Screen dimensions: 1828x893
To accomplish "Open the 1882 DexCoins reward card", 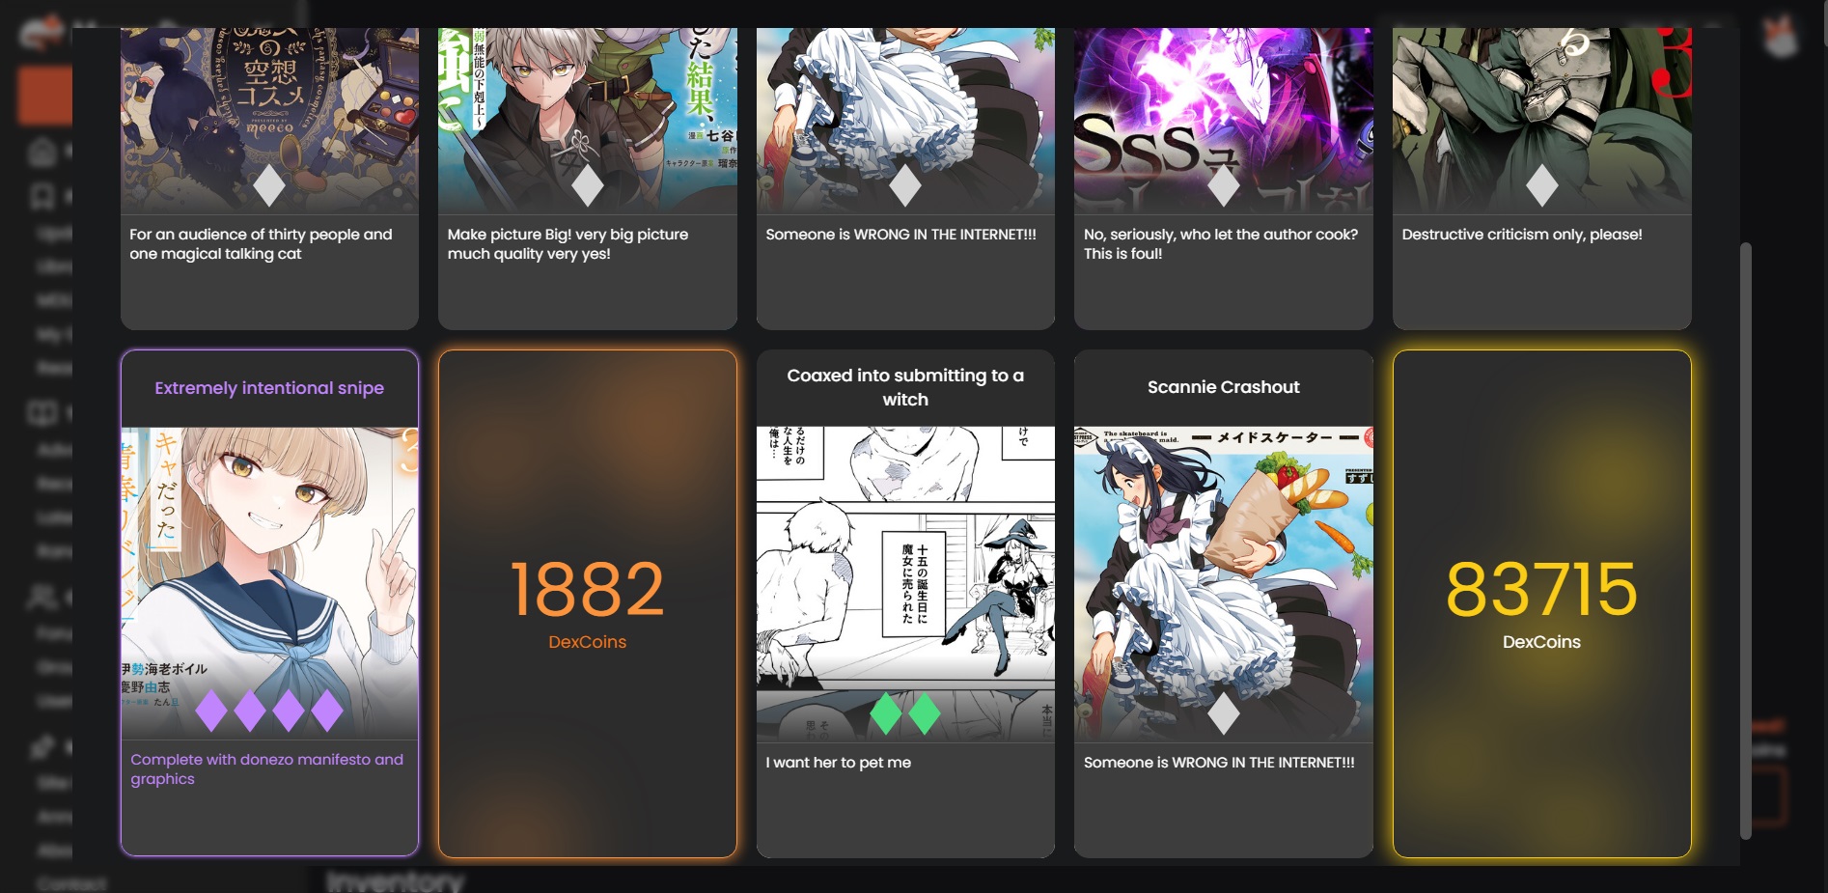I will [588, 603].
